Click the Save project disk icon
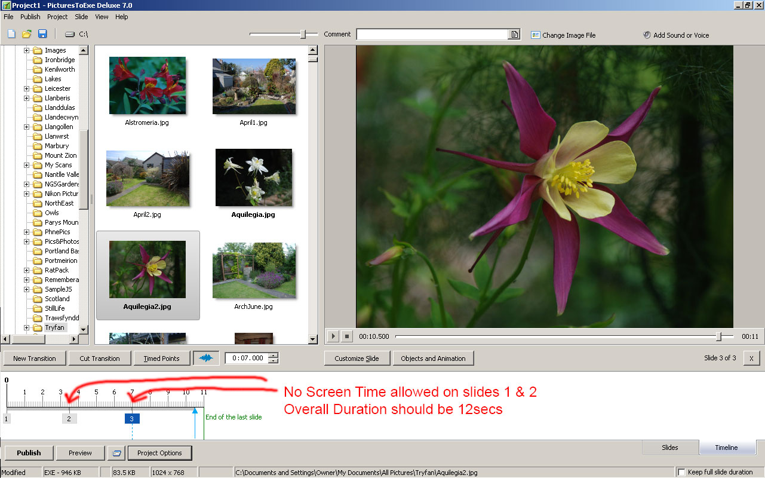Screen dimensions: 765x478 pyautogui.click(x=42, y=34)
